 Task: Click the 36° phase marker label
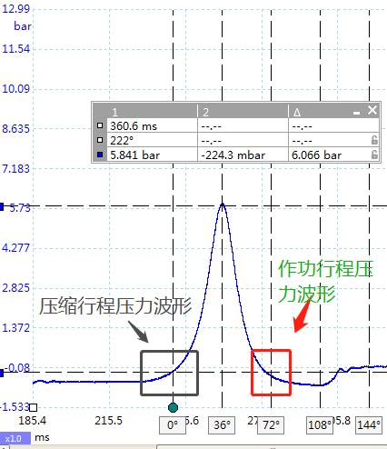click(222, 425)
